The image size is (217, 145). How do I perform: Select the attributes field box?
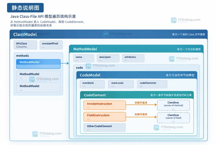[x=133, y=58]
